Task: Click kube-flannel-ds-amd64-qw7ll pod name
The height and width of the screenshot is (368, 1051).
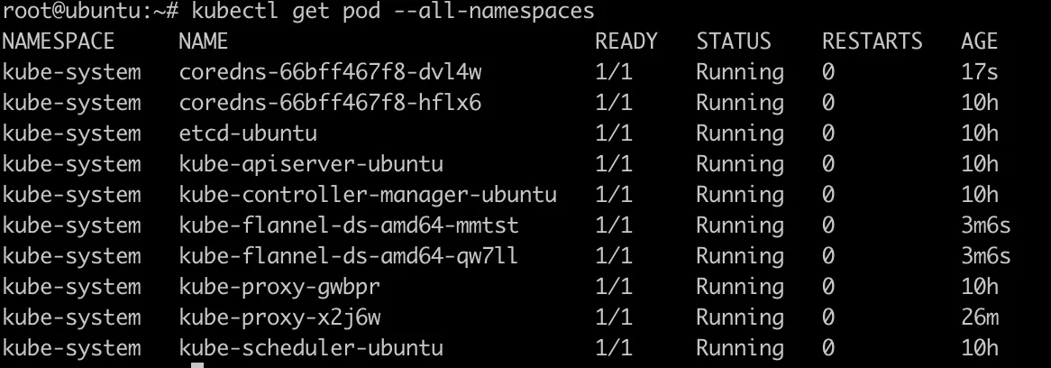Action: 349,257
